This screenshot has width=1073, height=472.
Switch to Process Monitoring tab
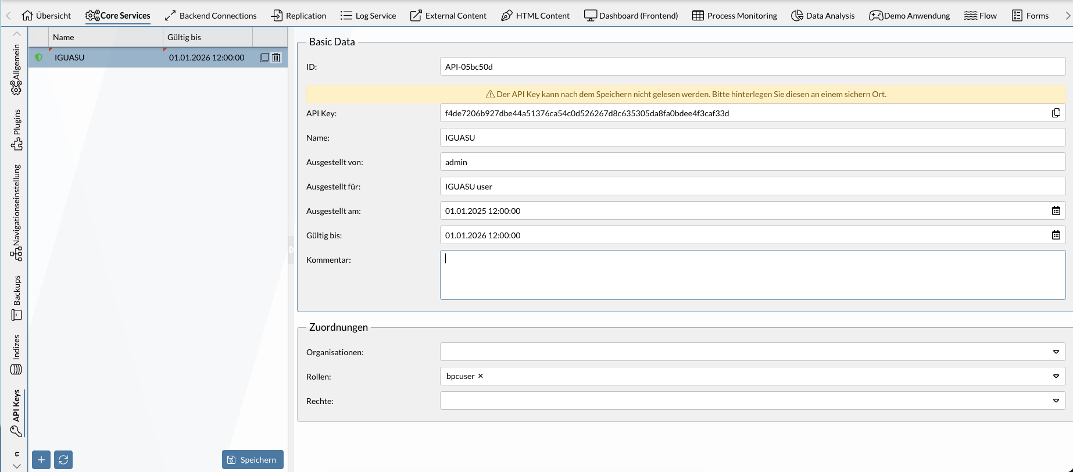tap(735, 16)
